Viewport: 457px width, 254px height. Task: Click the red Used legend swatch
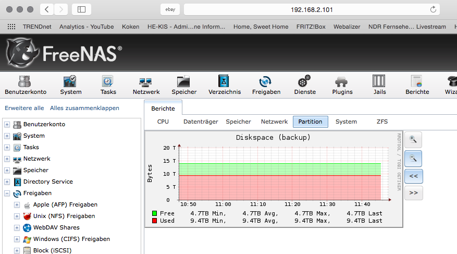(x=154, y=221)
